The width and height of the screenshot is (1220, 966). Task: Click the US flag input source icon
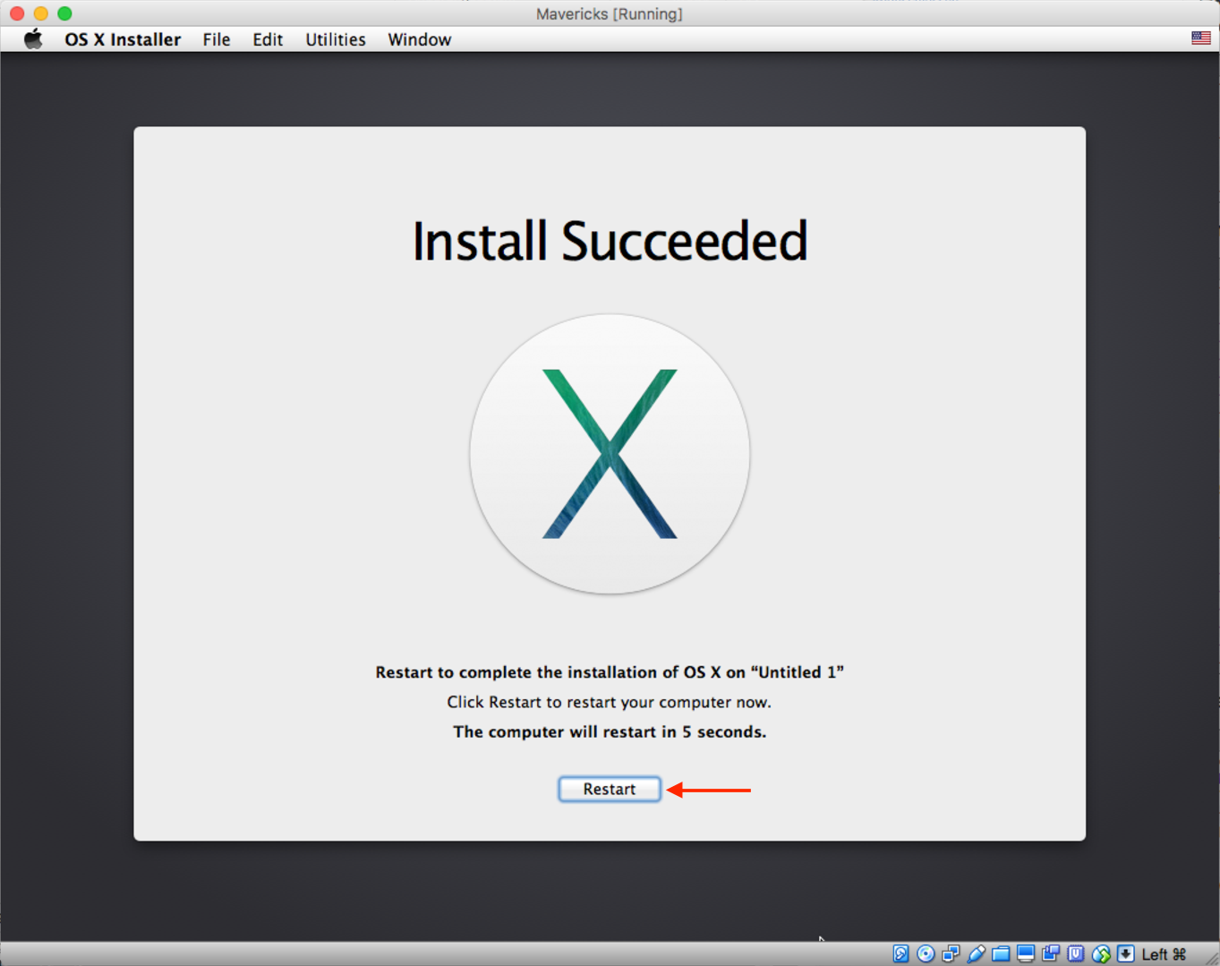click(x=1200, y=38)
